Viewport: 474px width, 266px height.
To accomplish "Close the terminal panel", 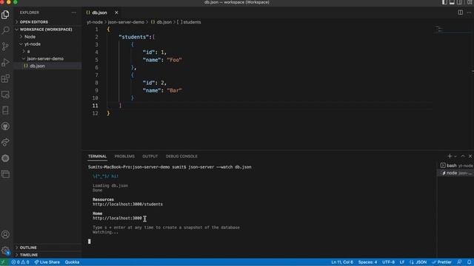I will [470, 156].
